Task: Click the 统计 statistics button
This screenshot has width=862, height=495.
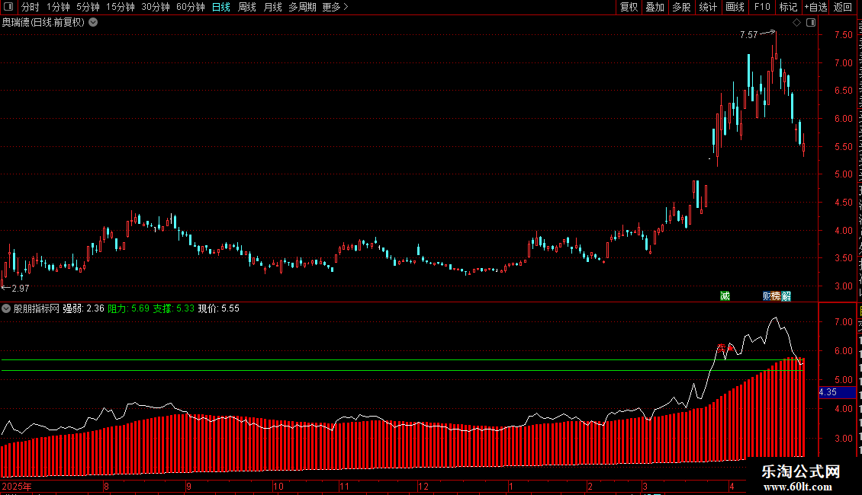Action: (707, 7)
